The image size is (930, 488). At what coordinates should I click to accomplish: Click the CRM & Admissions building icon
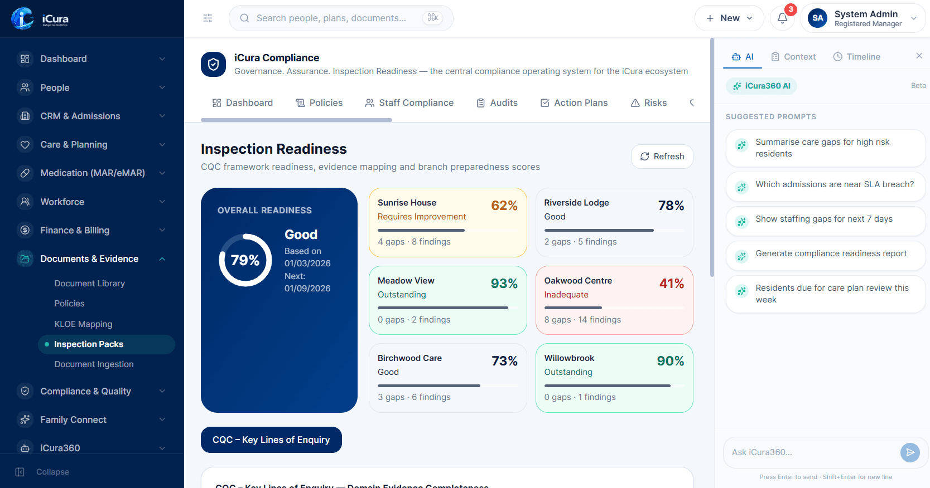pos(25,116)
